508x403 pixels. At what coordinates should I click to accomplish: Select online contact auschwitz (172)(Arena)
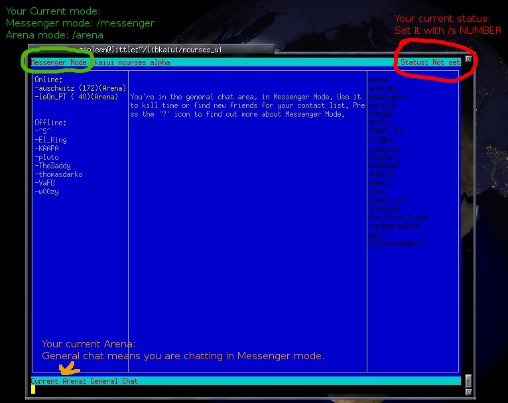coord(80,88)
